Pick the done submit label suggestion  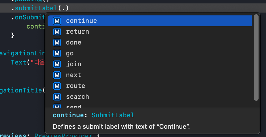(x=149, y=43)
